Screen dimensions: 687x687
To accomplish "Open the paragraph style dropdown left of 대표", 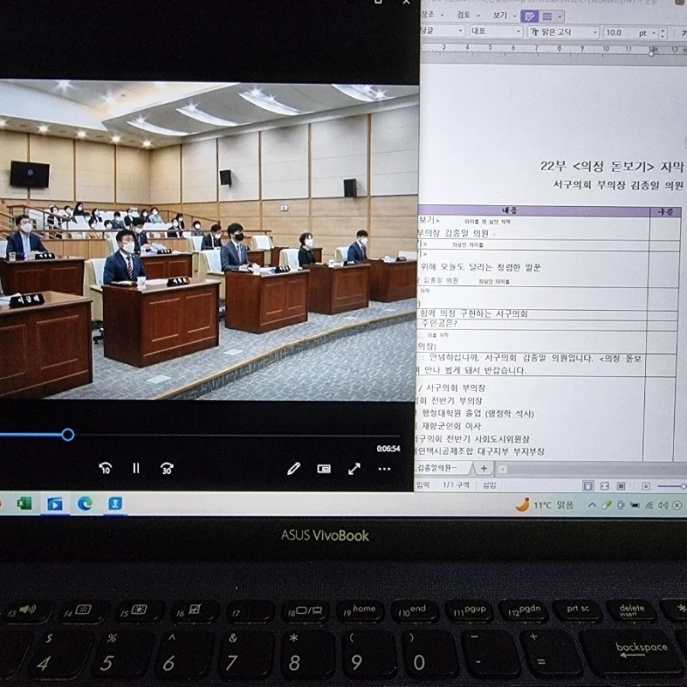I will point(441,31).
